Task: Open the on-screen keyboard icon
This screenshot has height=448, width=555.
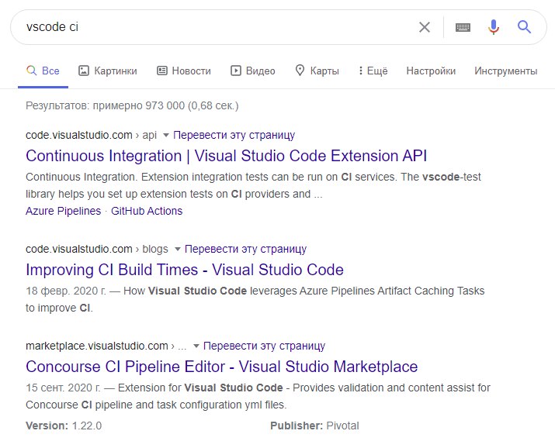Action: point(463,27)
